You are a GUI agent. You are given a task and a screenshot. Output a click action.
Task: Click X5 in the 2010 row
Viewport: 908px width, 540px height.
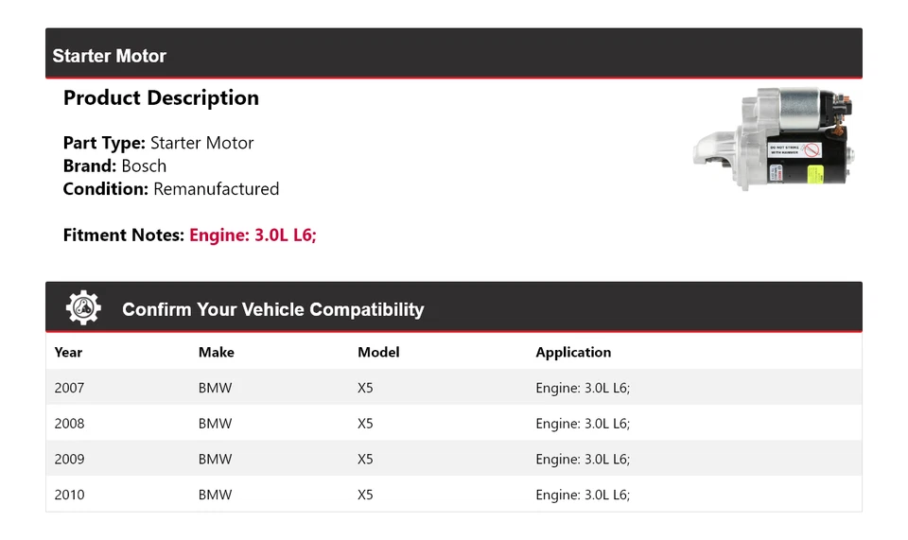tap(365, 495)
